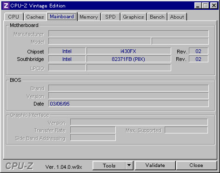Screen dimensions: 220x173
Task: Show the About tab
Action: click(177, 17)
